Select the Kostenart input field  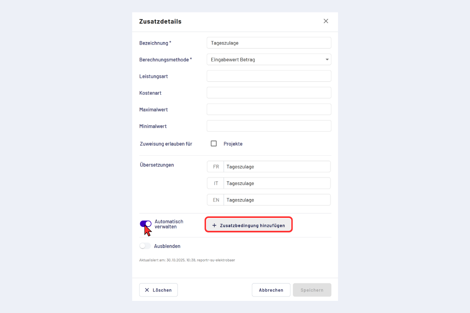click(269, 93)
